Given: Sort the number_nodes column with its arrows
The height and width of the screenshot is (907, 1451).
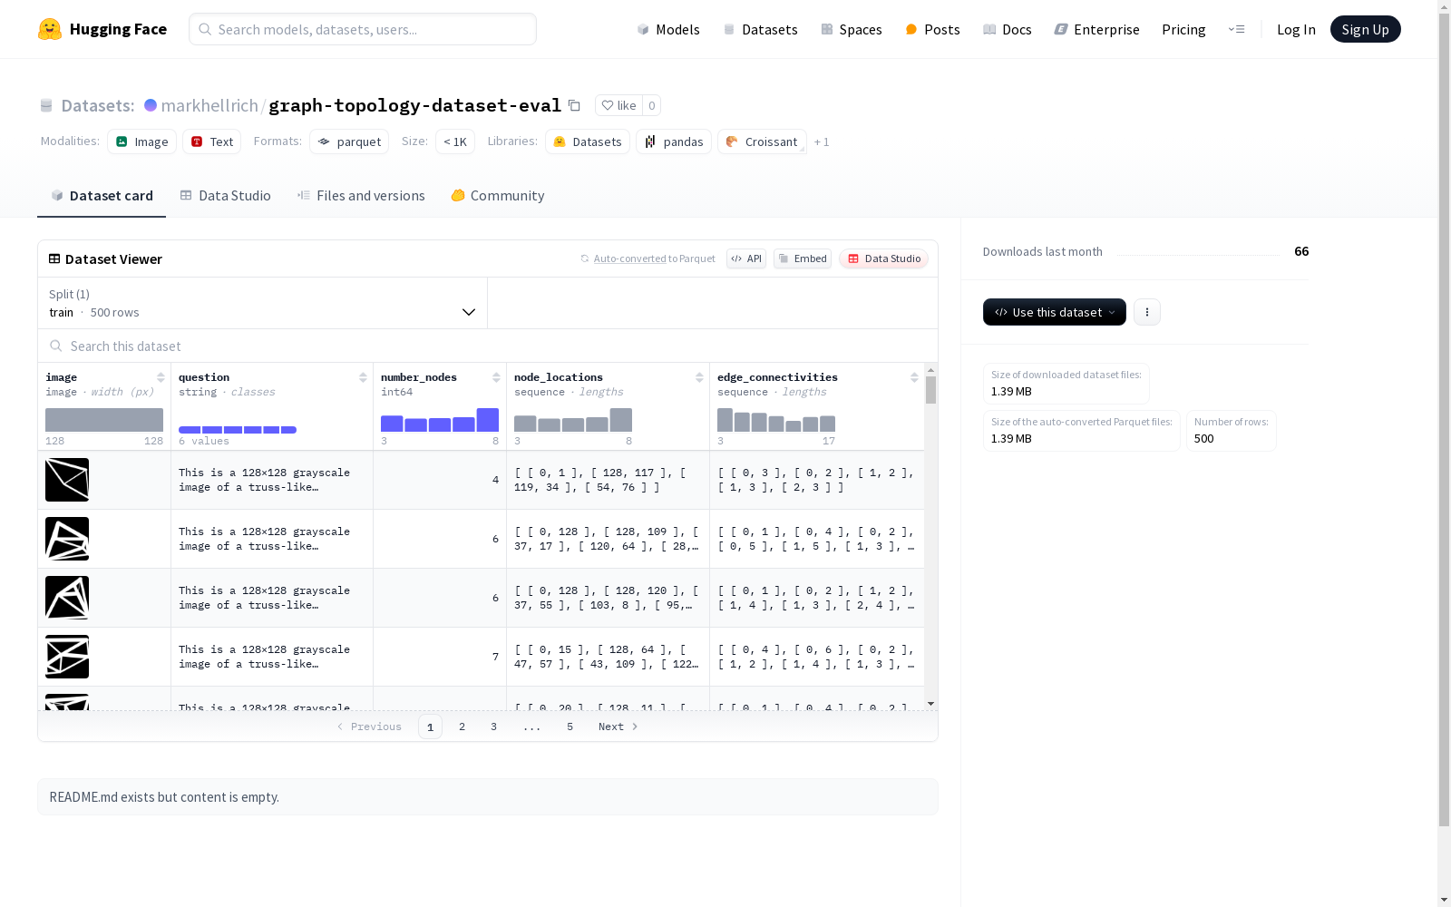Looking at the screenshot, I should pyautogui.click(x=496, y=377).
